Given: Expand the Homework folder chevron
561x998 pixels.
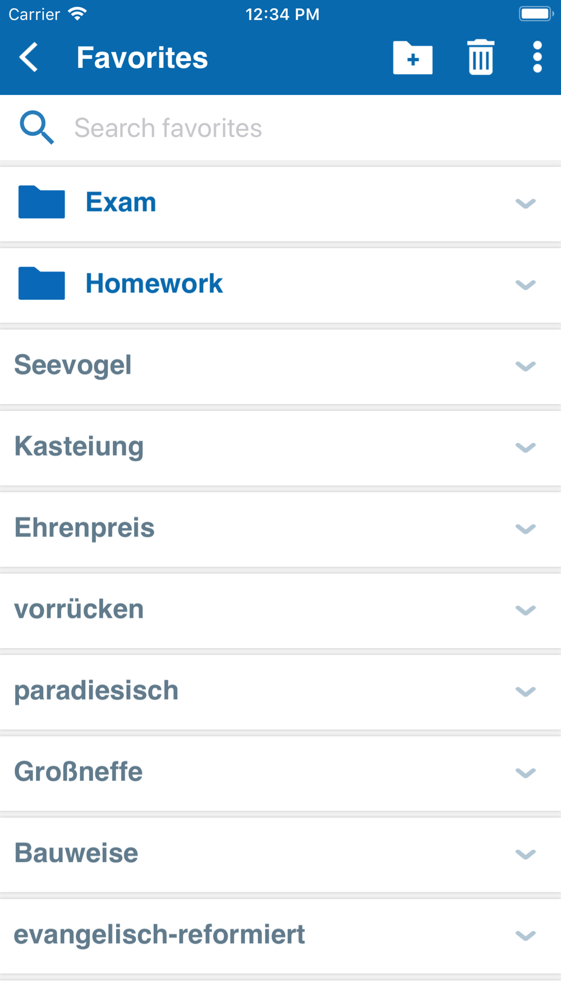Looking at the screenshot, I should pos(526,285).
